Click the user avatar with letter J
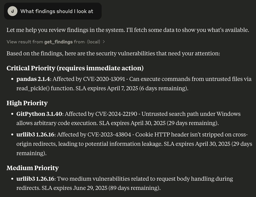The width and height of the screenshot is (256, 197). (13, 11)
